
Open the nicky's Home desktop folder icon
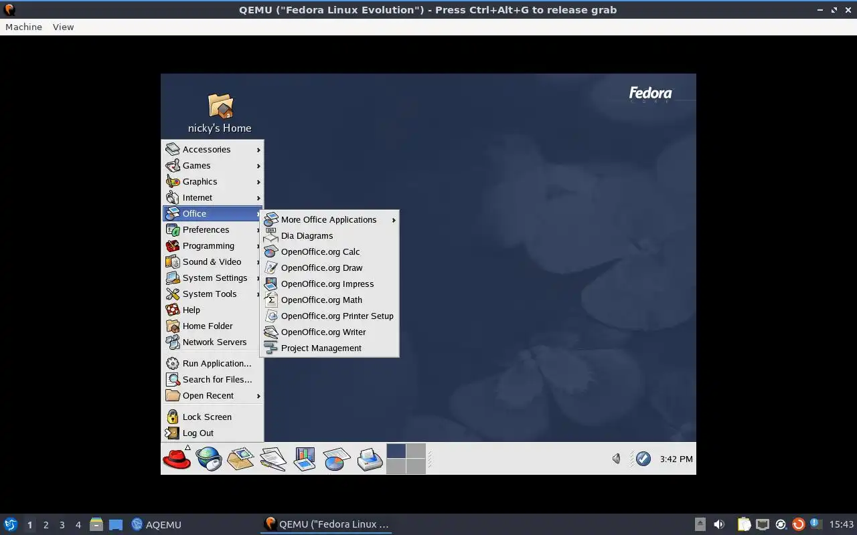tap(220, 106)
